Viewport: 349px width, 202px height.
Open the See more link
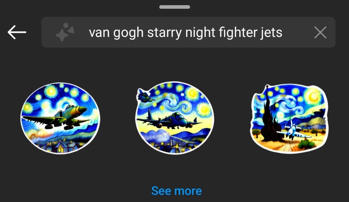pyautogui.click(x=176, y=191)
